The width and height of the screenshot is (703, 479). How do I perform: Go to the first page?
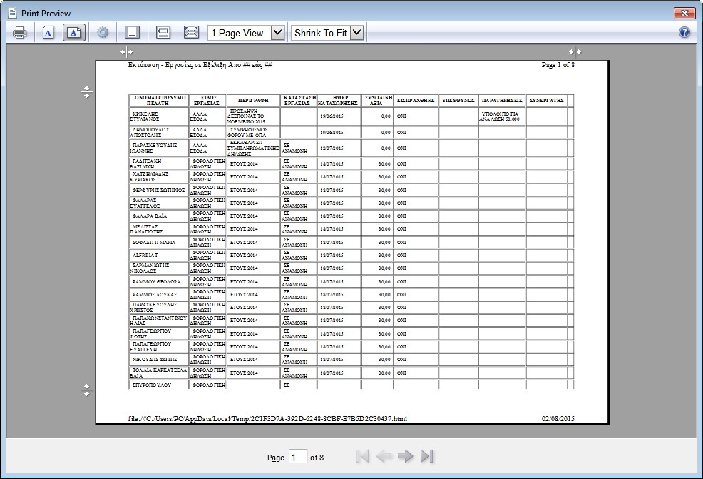pos(362,457)
